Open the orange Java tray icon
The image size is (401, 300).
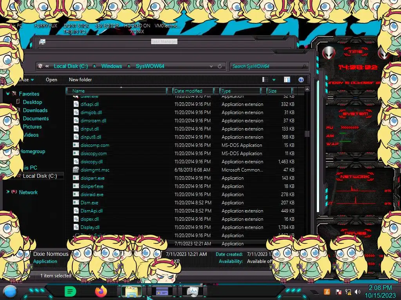327,292
